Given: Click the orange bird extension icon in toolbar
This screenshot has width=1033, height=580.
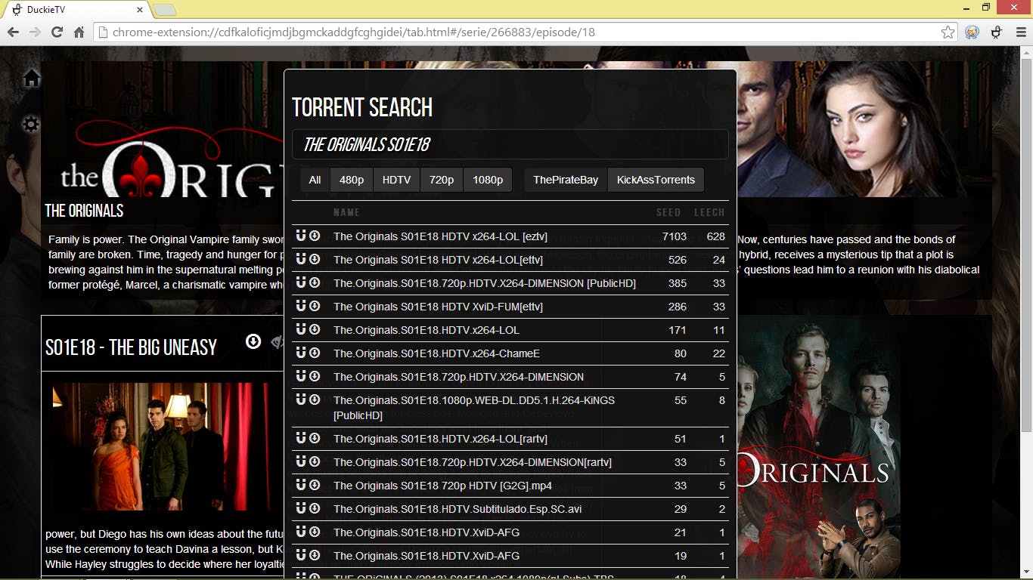Looking at the screenshot, I should [x=973, y=32].
